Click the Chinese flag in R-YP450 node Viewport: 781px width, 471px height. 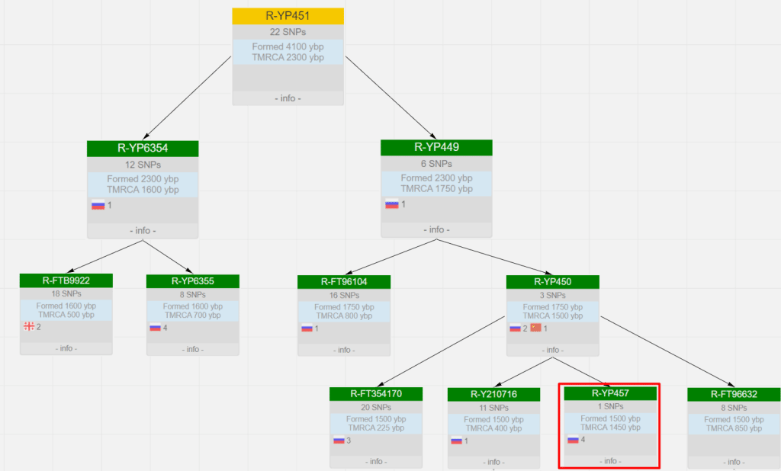click(535, 328)
